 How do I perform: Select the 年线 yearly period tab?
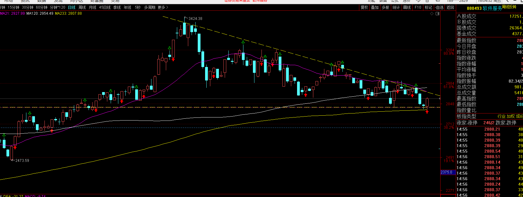click(127, 7)
